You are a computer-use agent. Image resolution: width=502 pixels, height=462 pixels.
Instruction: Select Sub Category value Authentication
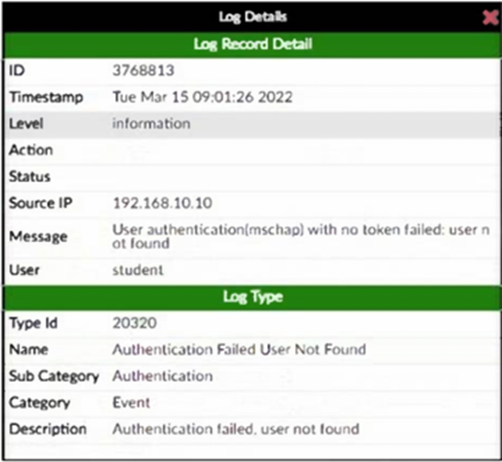[x=162, y=376]
